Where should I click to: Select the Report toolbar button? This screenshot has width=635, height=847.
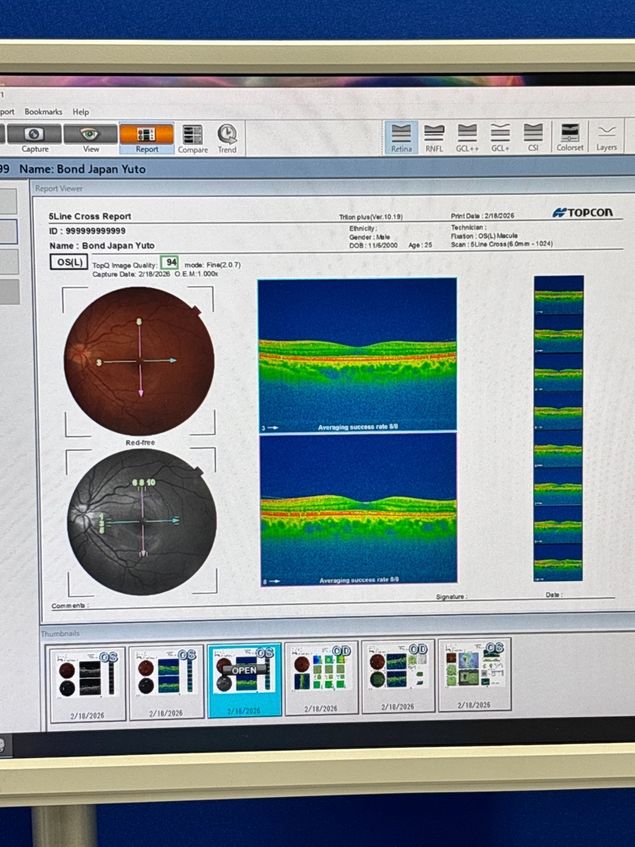tap(146, 138)
